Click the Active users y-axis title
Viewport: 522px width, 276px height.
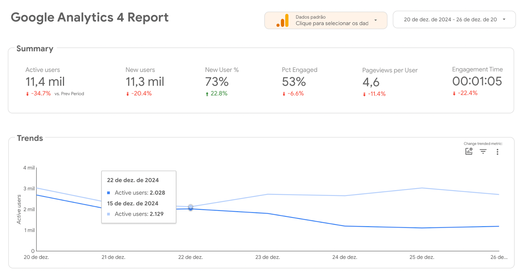tap(19, 209)
